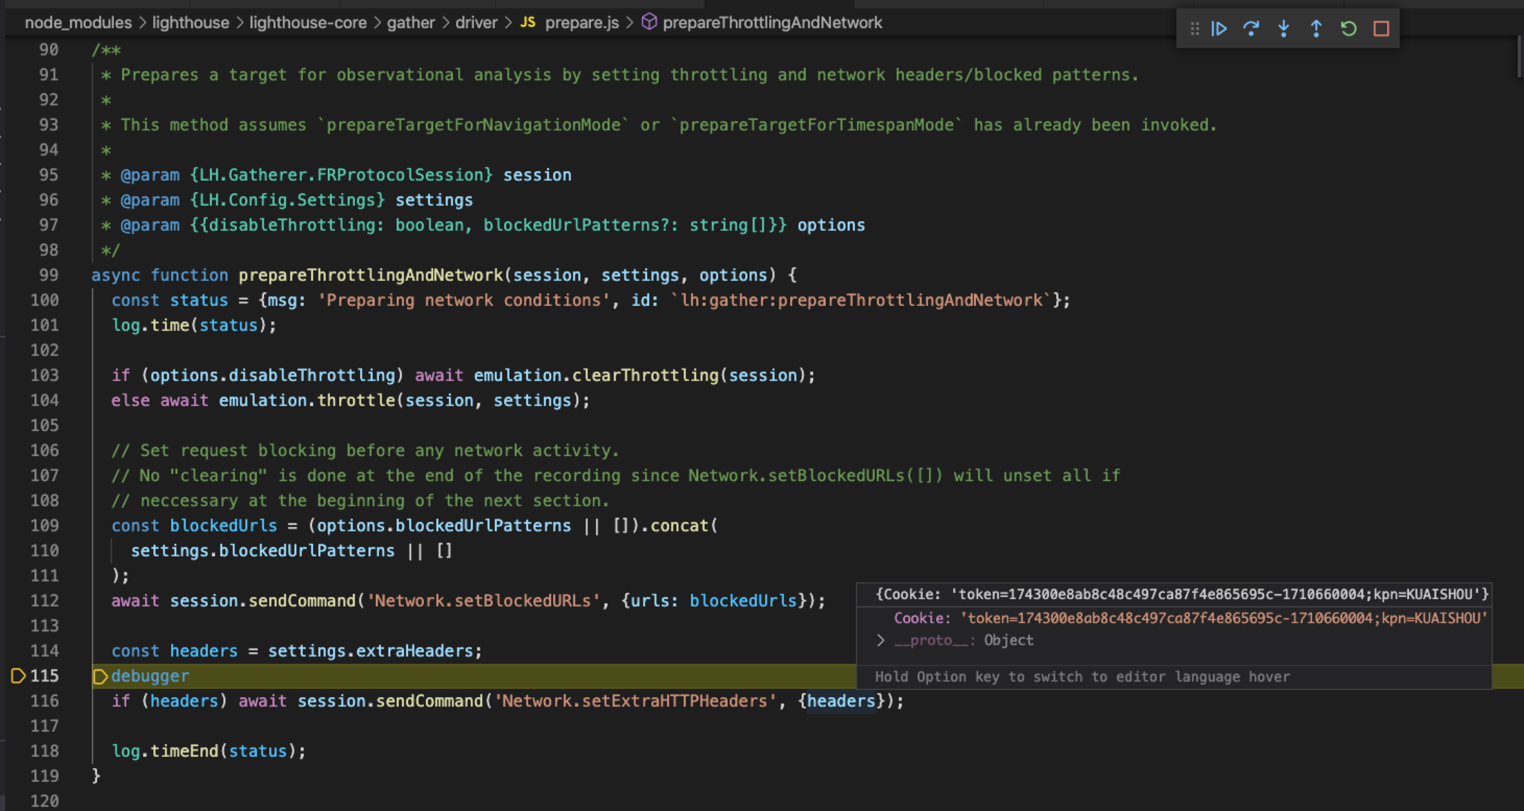Click the lighthouse breadcrumb folder
This screenshot has height=811, width=1524.
point(190,22)
